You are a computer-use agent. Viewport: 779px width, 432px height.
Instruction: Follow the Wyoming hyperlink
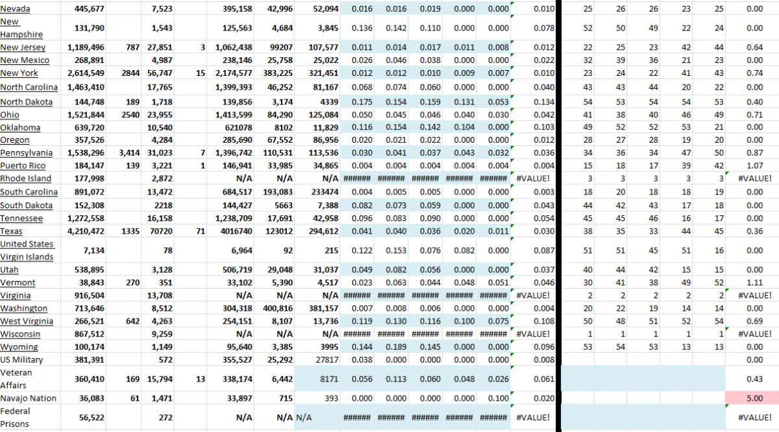19,347
